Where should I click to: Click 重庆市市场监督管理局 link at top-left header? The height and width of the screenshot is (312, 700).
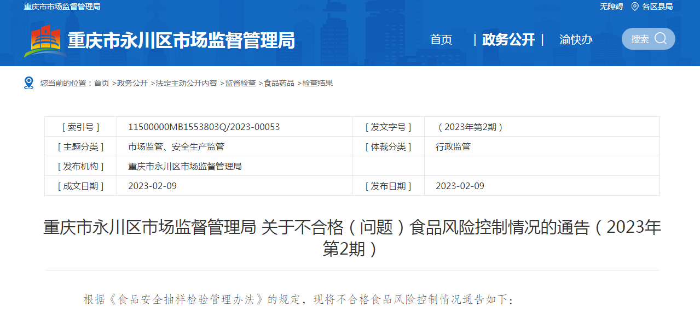tap(62, 7)
